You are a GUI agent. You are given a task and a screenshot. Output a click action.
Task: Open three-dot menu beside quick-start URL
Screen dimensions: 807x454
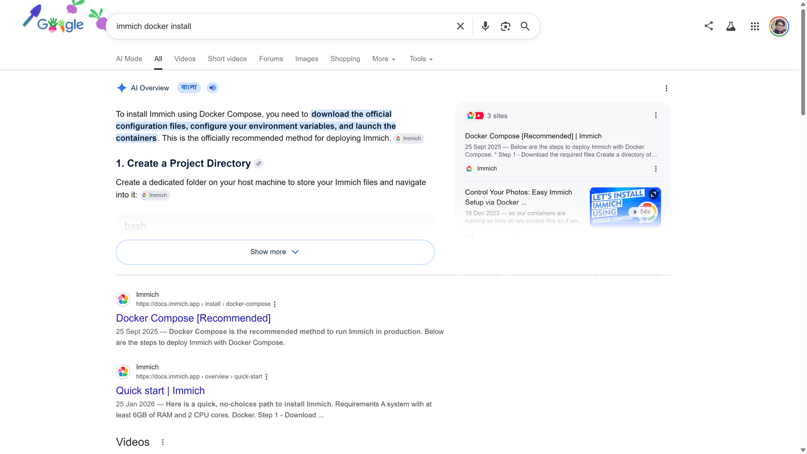[x=267, y=377]
